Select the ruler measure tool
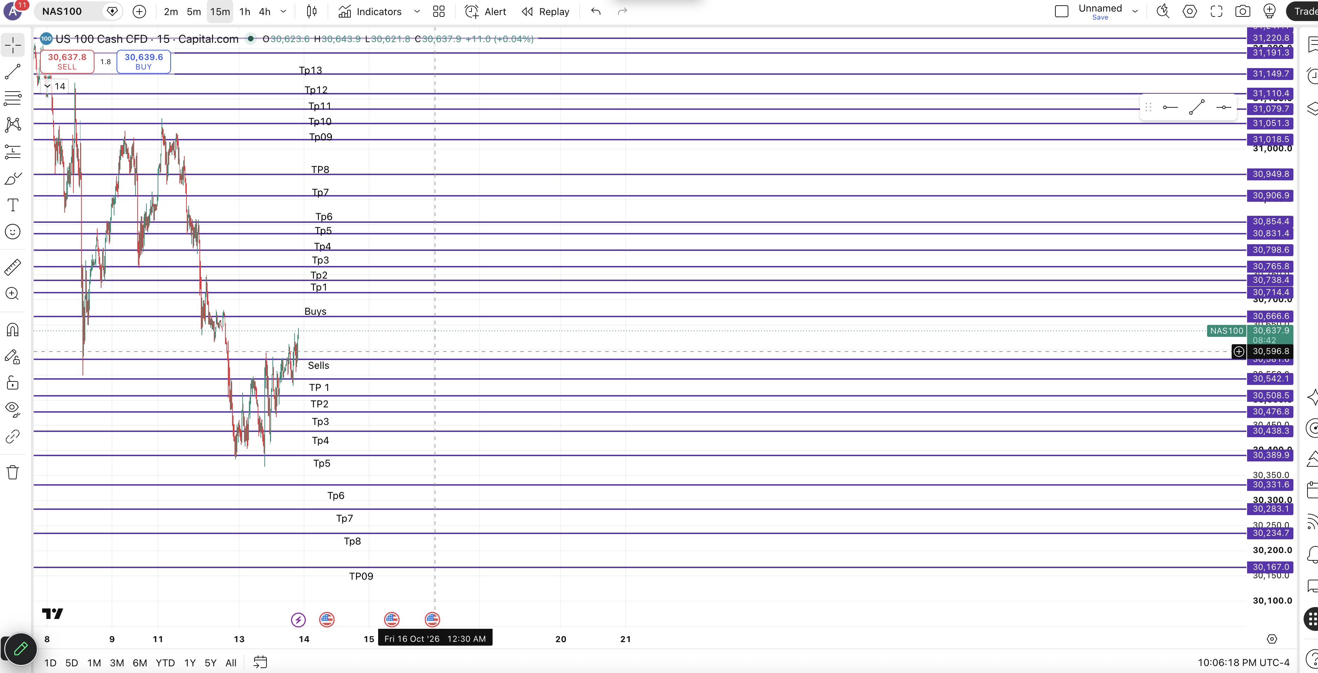 [13, 267]
